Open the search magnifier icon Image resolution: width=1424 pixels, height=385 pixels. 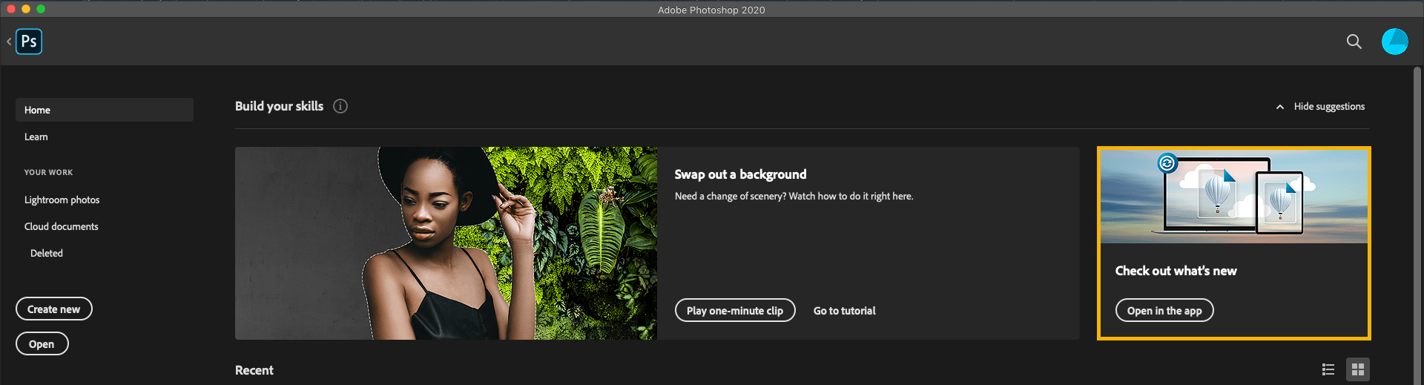coord(1354,42)
